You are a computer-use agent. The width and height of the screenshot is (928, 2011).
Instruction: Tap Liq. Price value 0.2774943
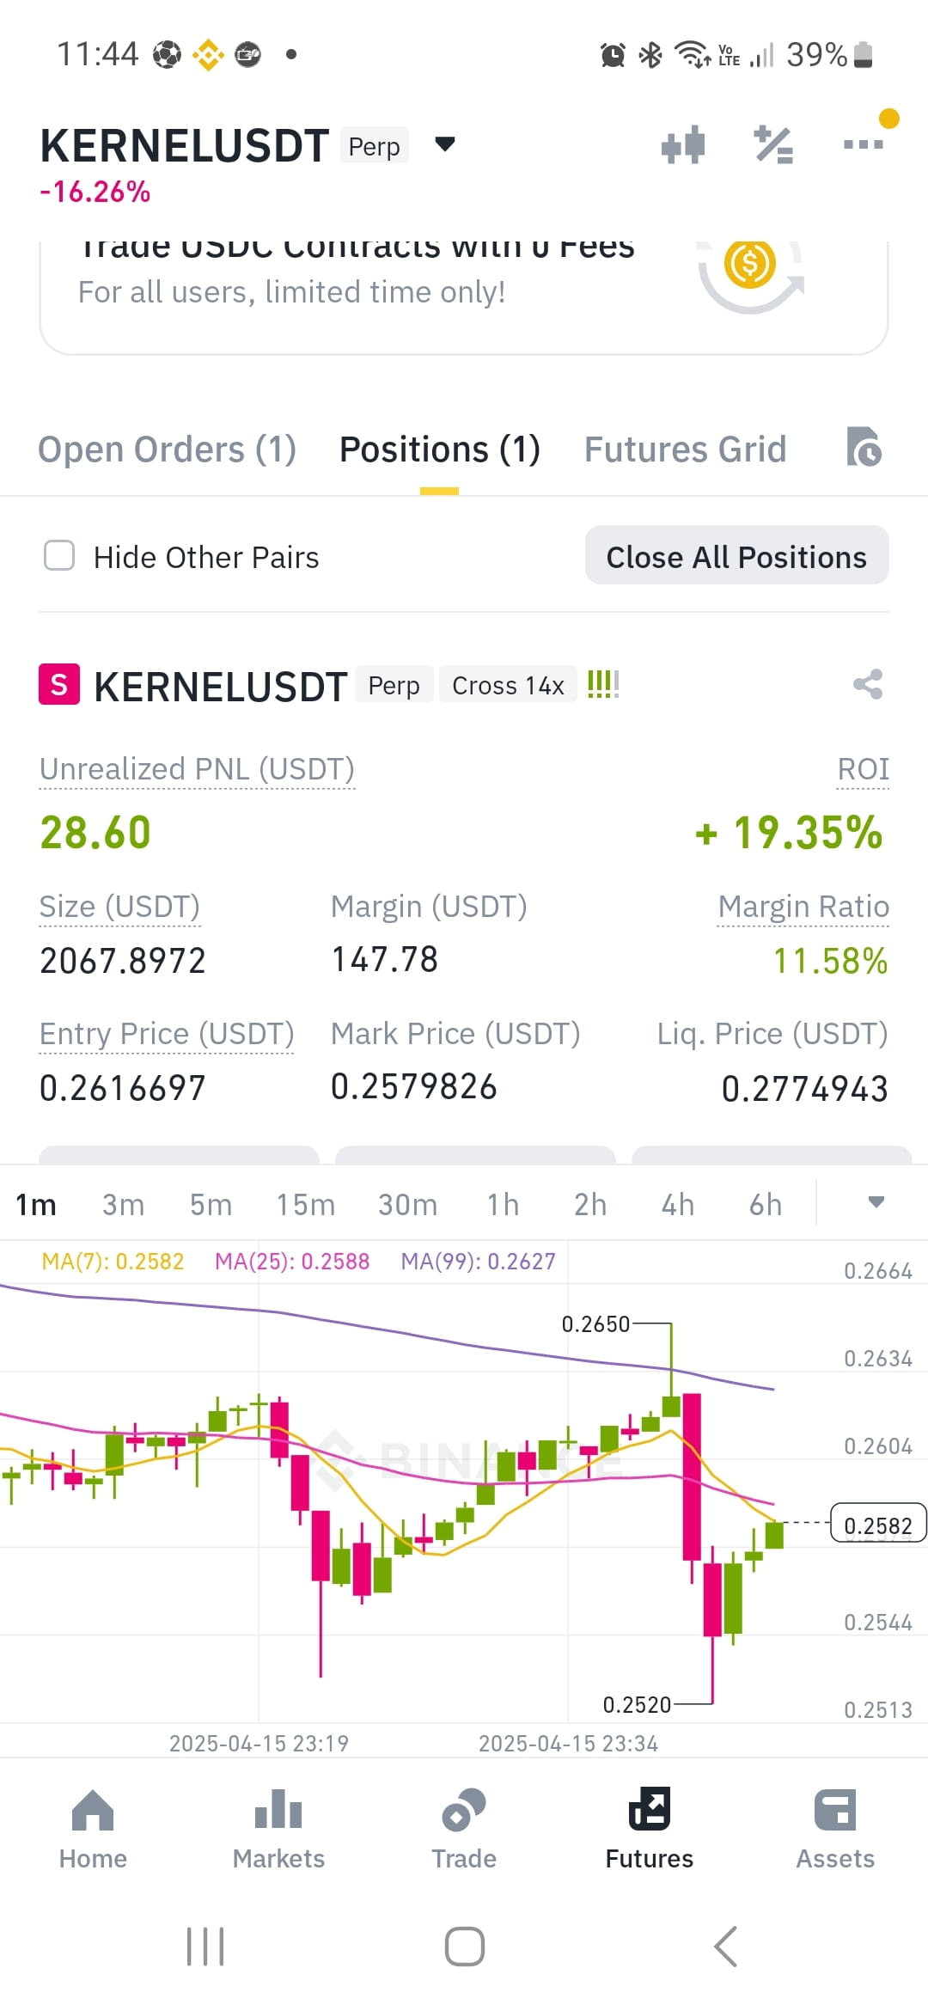point(805,1089)
